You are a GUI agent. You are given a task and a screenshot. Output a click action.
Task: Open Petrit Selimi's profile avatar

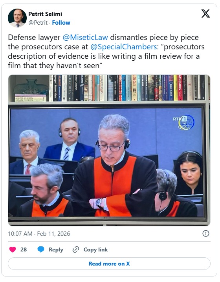pyautogui.click(x=17, y=18)
